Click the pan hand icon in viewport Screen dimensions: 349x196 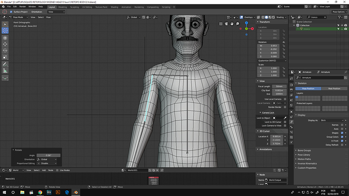232,24
